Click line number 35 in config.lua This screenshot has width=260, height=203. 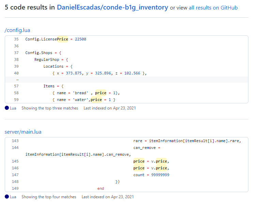pyautogui.click(x=16, y=39)
